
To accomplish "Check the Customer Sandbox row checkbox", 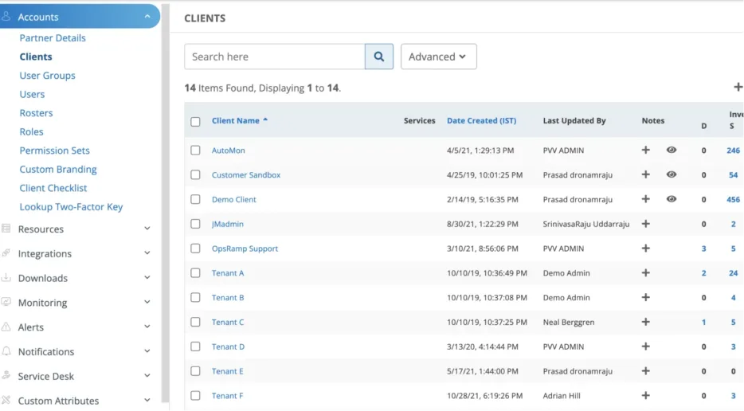I will pyautogui.click(x=195, y=174).
